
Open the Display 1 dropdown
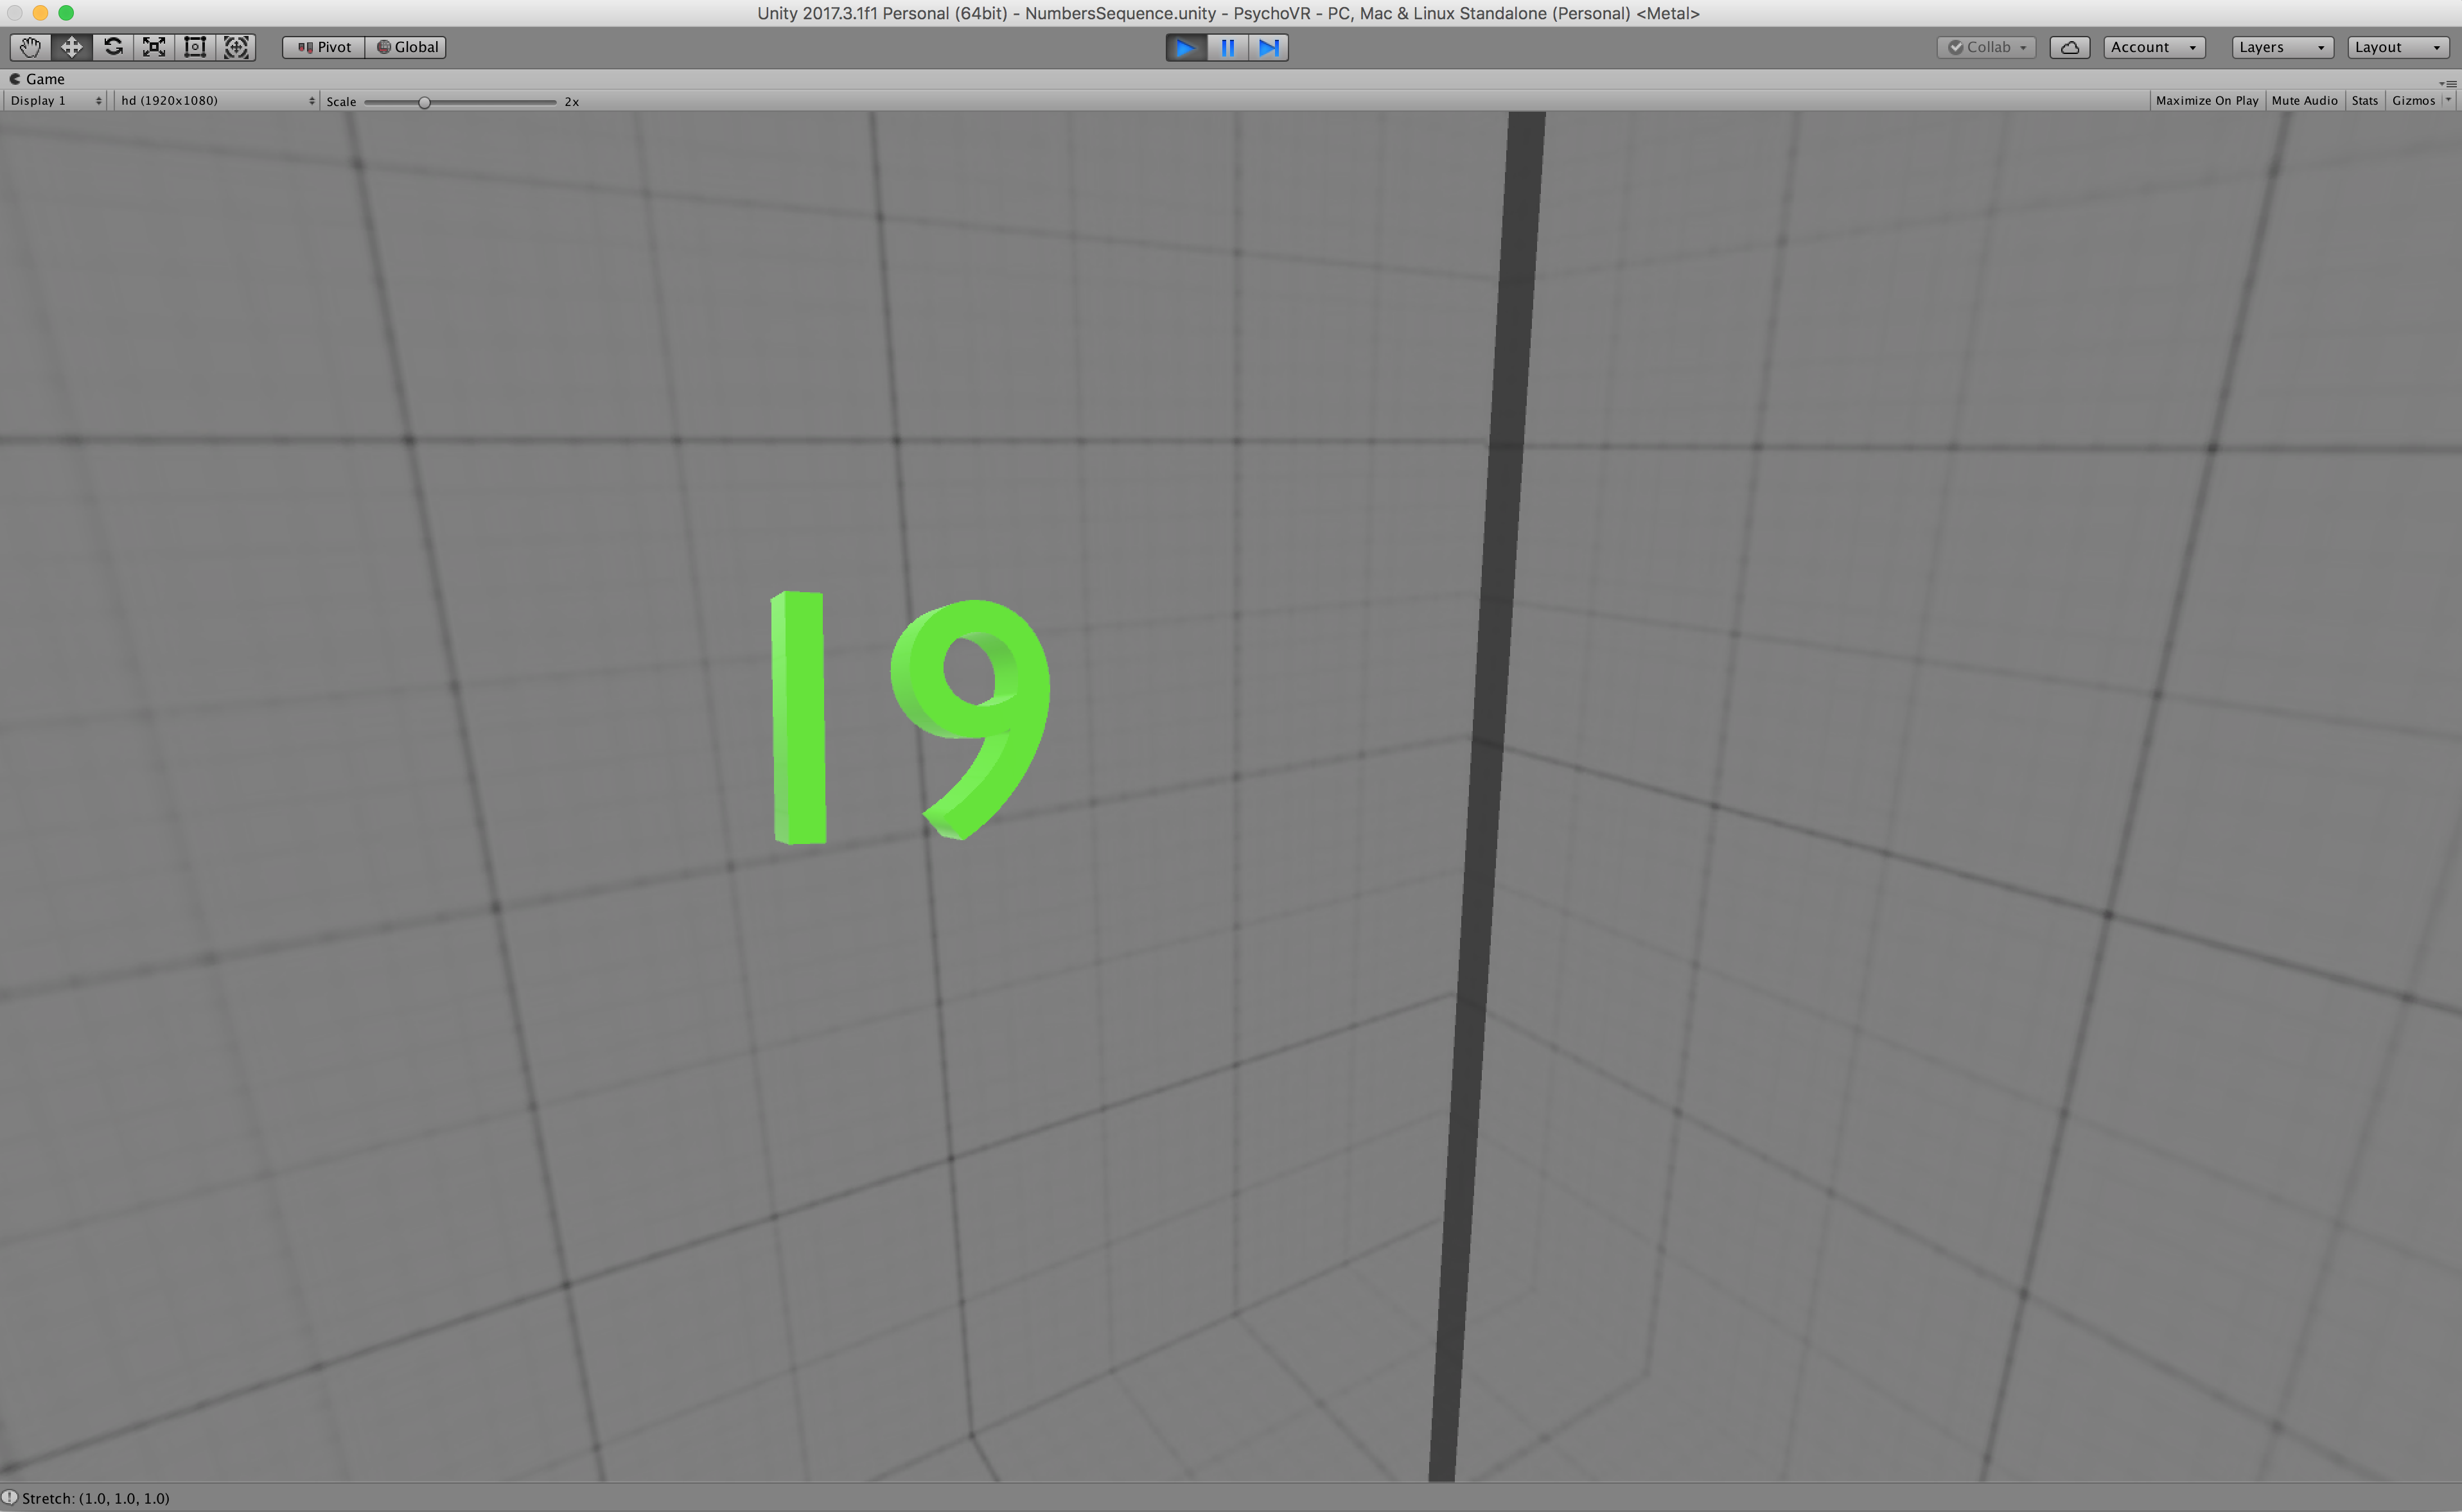click(55, 100)
